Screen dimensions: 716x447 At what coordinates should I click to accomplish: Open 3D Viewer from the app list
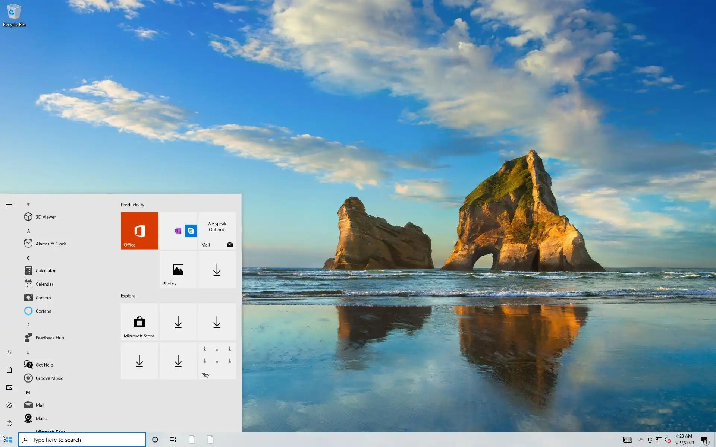(45, 217)
